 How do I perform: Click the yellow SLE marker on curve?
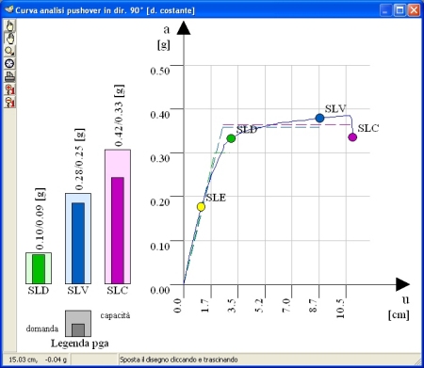(x=201, y=207)
